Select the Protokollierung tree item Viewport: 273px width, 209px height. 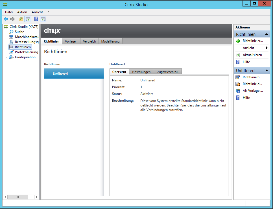point(26,52)
